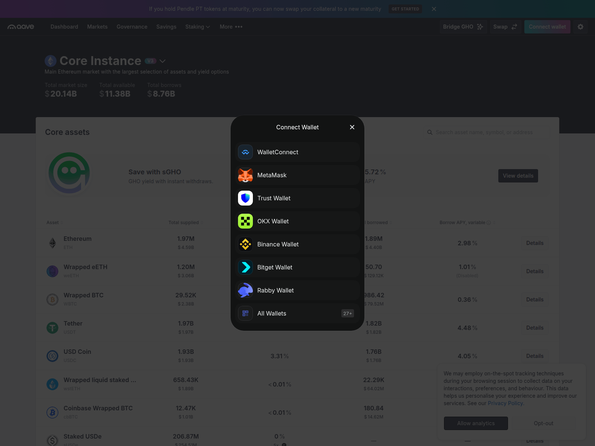Open the Dashboard nav item

click(x=64, y=27)
